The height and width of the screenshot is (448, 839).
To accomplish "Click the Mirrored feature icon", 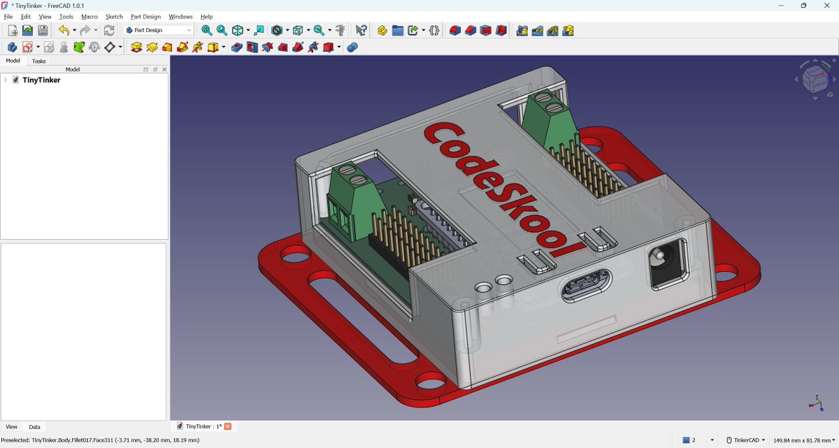I will [522, 30].
